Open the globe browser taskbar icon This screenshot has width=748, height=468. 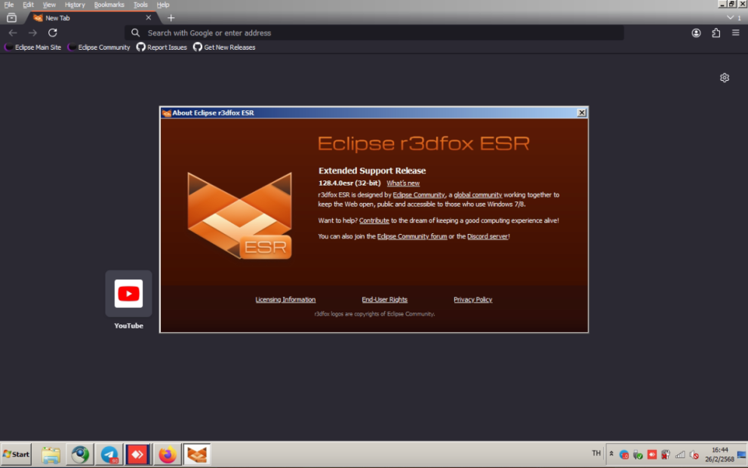click(80, 454)
